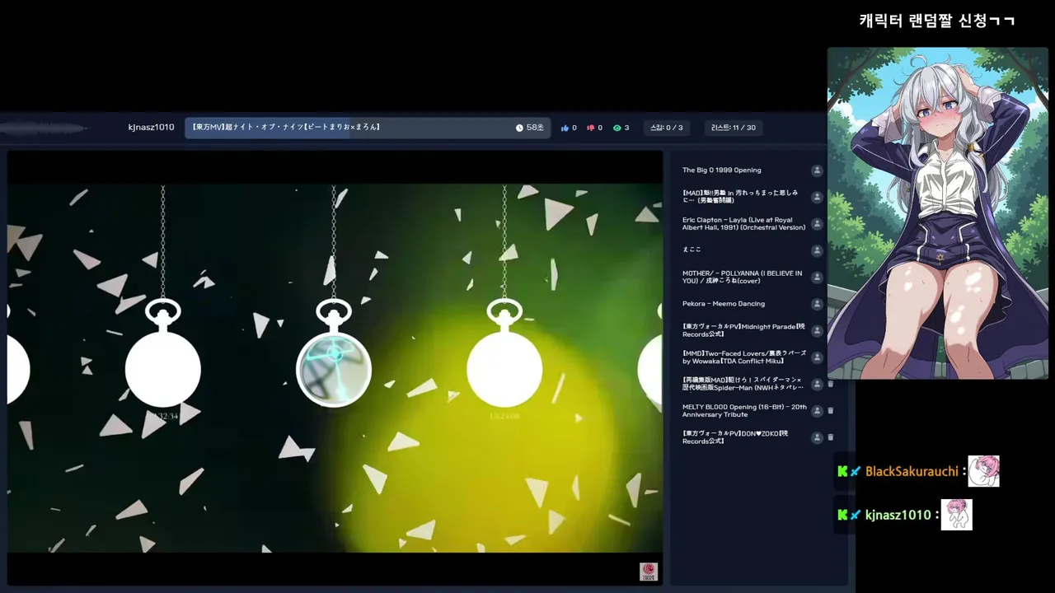
Task: Select 'MELTY BLOOD Opening (16-Bit)' playlist entry
Action: 744,410
